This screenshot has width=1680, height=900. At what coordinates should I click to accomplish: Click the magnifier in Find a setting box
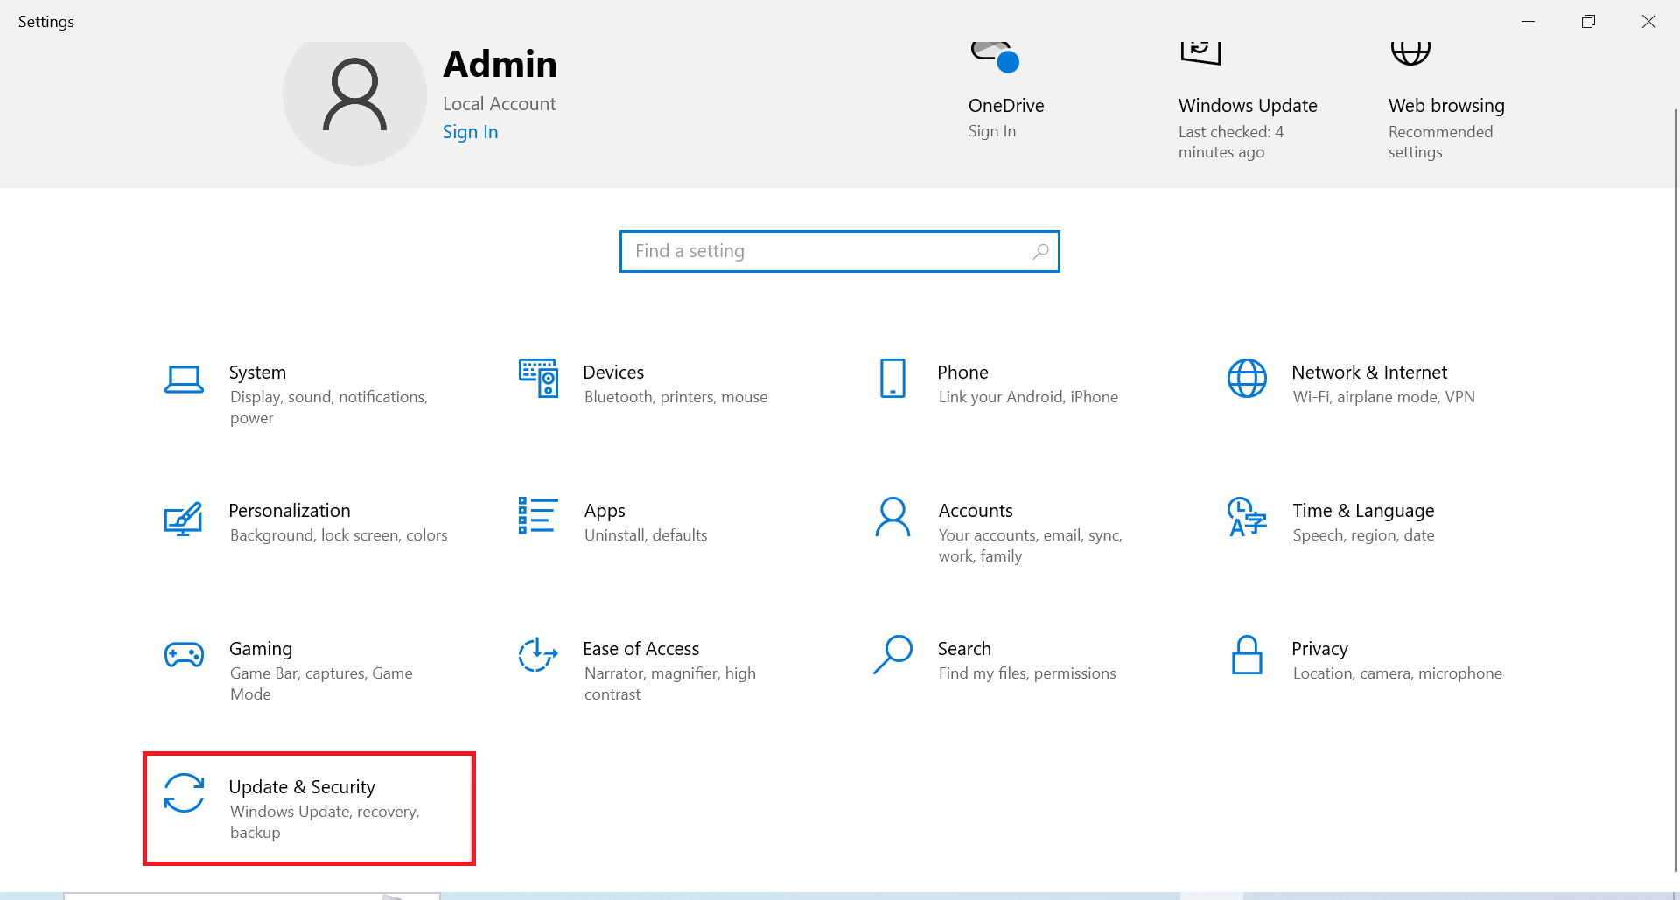[1040, 252]
